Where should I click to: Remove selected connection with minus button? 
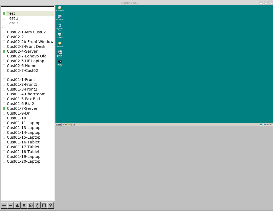[11, 205]
